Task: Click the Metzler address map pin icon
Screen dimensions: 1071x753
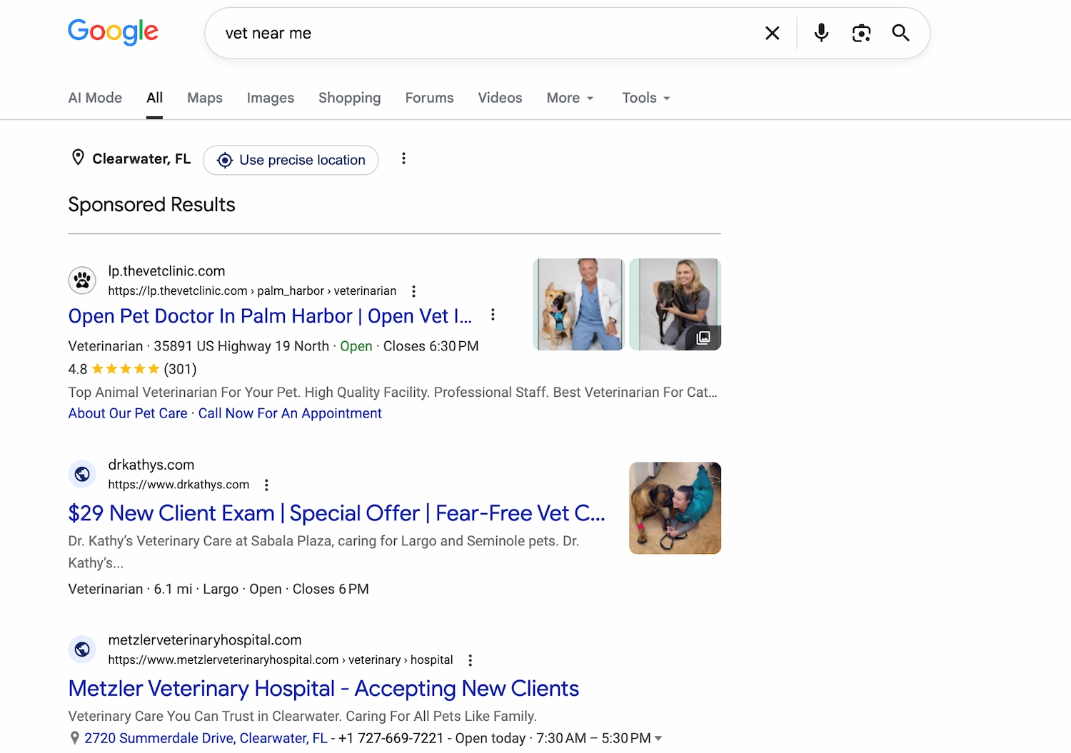Action: pyautogui.click(x=74, y=738)
